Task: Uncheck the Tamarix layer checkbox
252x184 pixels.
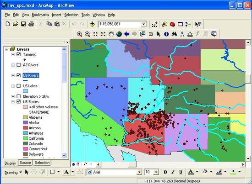Action: point(19,54)
